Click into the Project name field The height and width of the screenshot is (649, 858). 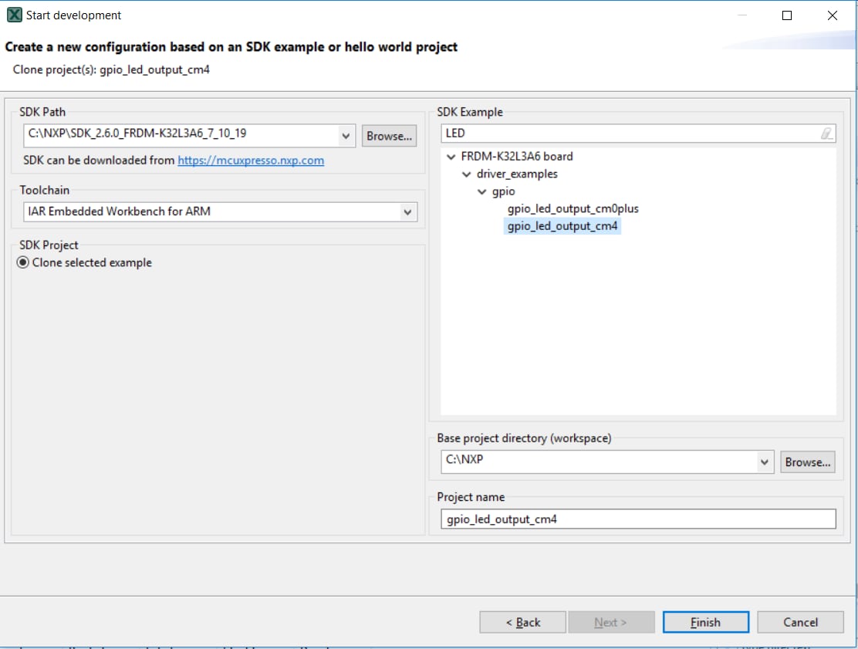pos(637,519)
